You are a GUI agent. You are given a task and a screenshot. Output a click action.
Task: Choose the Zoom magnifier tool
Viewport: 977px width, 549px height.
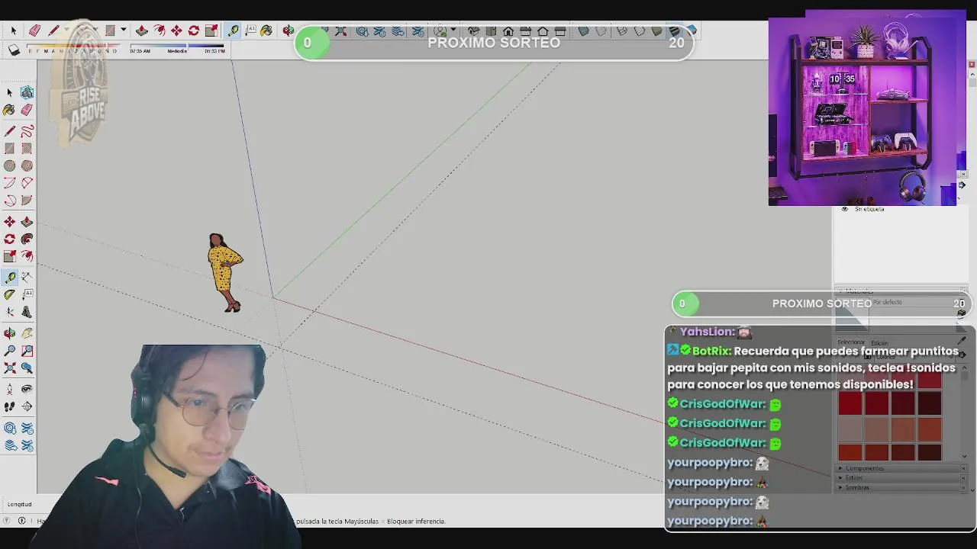[x=10, y=351]
